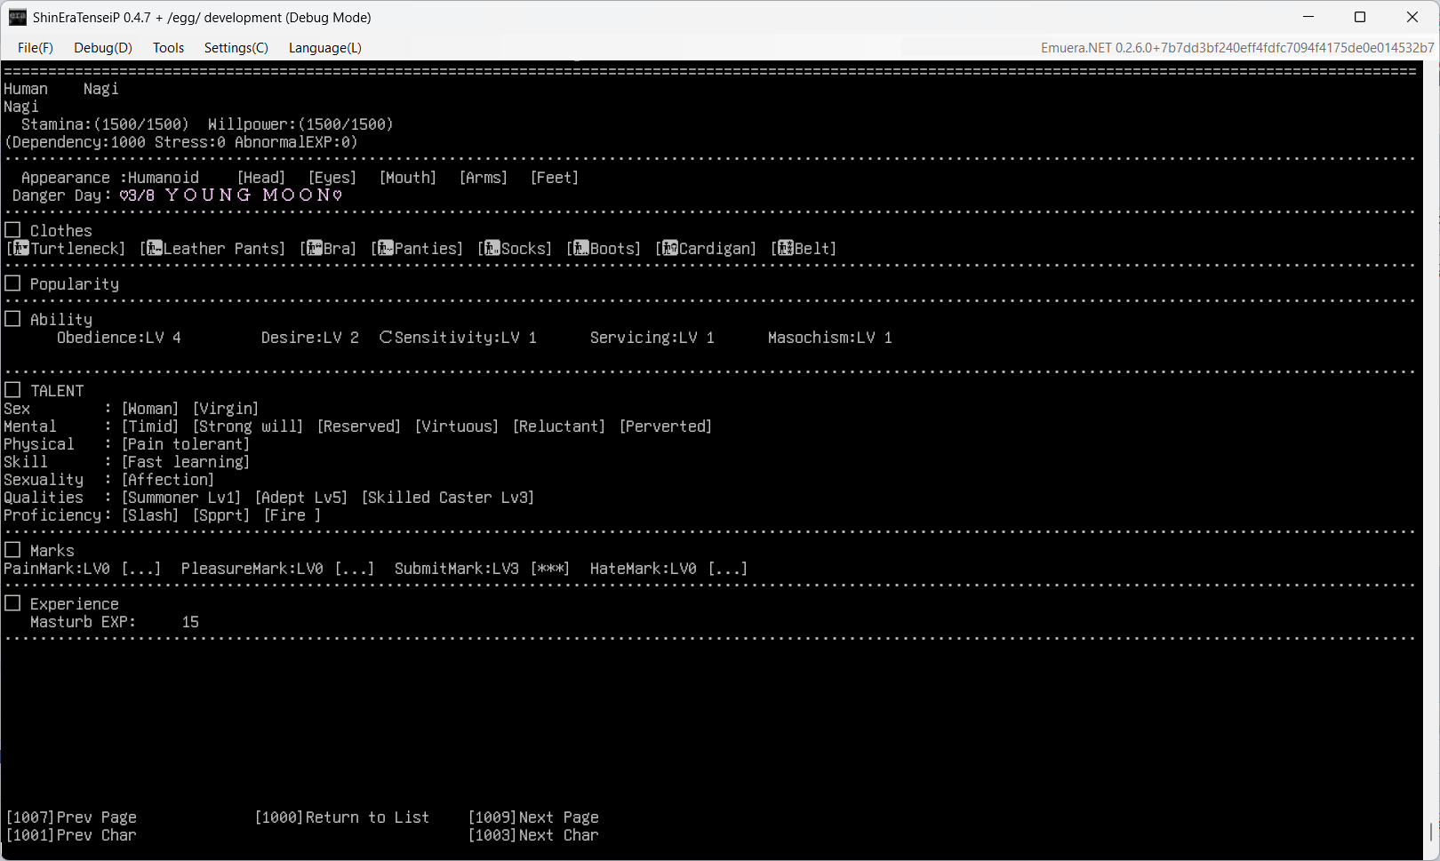Click the HateMark:LV0 entry
The image size is (1440, 861).
coord(669,569)
